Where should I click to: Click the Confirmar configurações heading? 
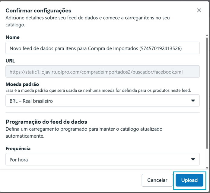[38, 11]
